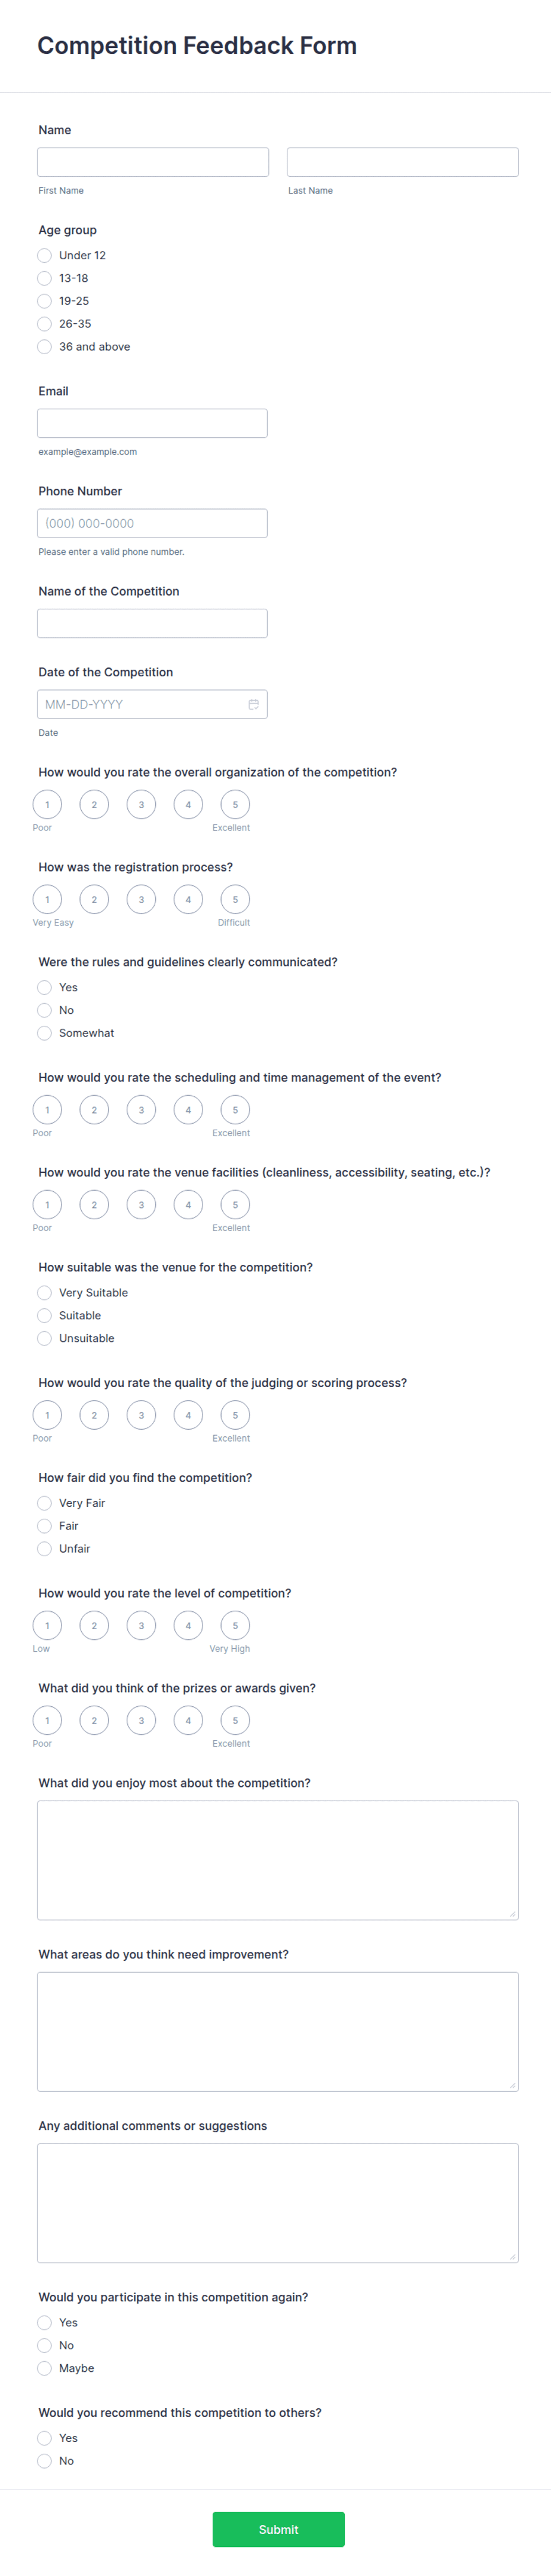Rate registration process as 1 Very Easy
The image size is (551, 2576).
tap(47, 899)
